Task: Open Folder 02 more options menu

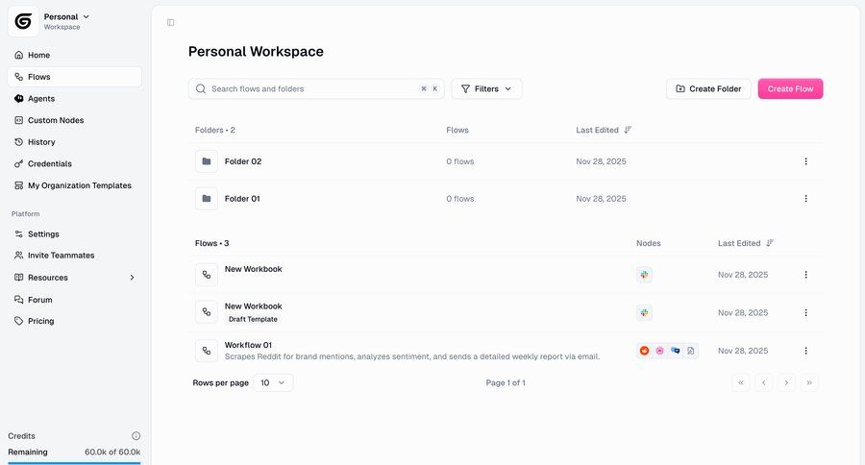Action: (806, 161)
